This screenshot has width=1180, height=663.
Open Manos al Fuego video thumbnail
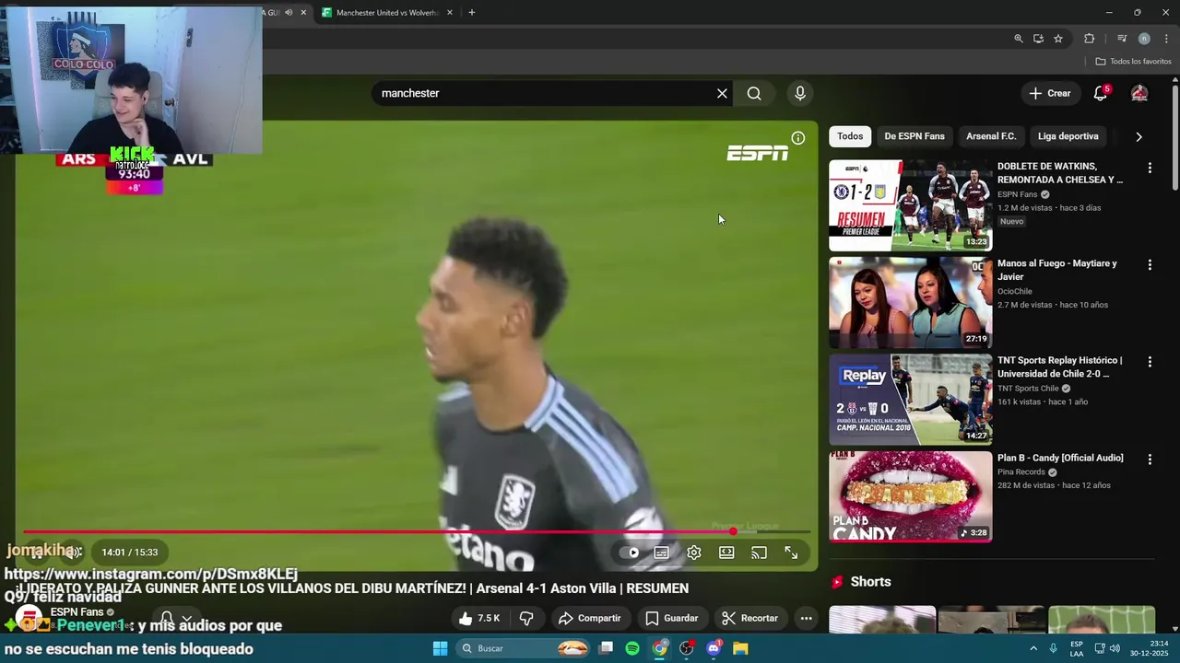910,302
